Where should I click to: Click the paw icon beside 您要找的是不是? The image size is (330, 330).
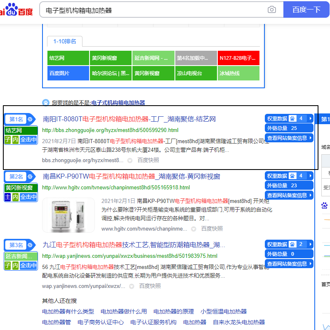coord(46,103)
